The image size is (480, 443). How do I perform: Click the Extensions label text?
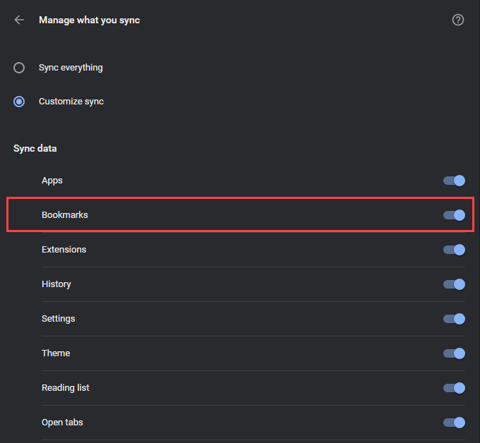64,250
